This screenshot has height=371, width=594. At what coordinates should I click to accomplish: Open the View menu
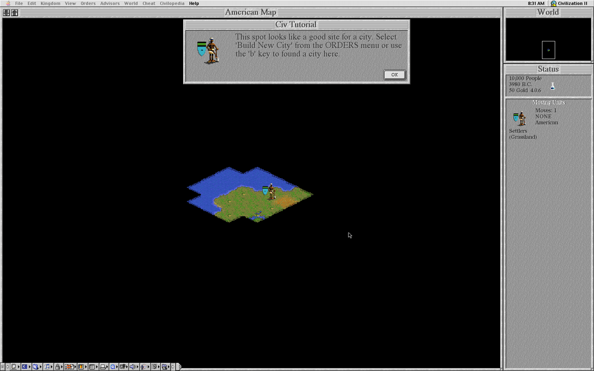click(70, 3)
